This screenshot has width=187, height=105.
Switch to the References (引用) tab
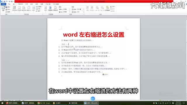click(x=27, y=4)
